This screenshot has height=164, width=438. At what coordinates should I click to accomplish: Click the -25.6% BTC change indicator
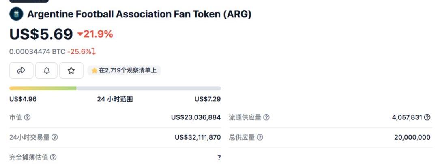point(81,52)
